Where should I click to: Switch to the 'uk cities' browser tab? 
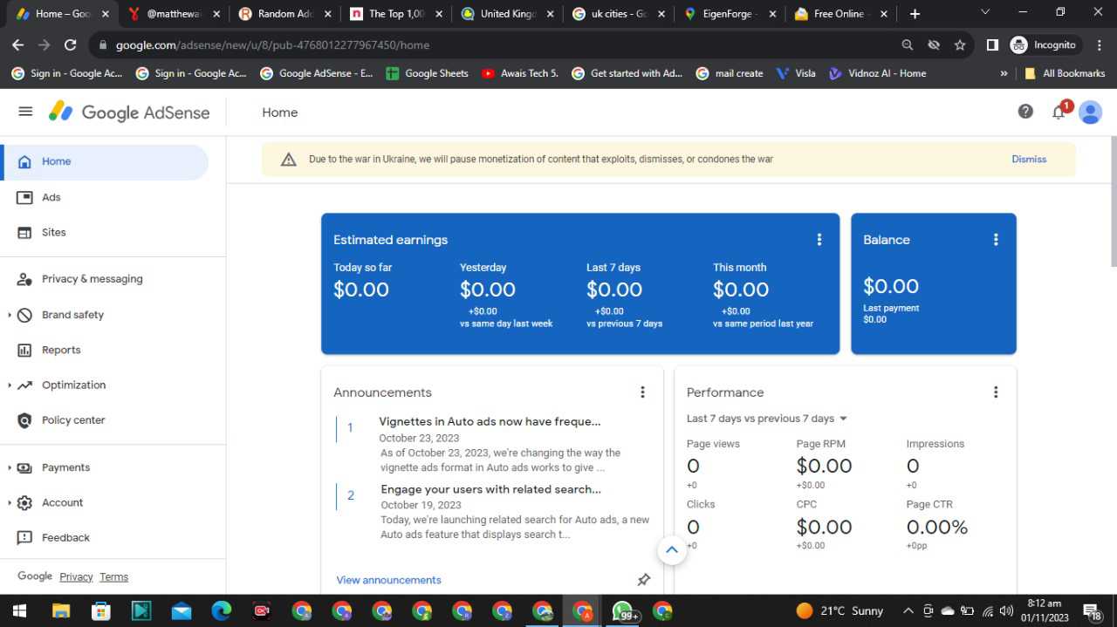[619, 14]
